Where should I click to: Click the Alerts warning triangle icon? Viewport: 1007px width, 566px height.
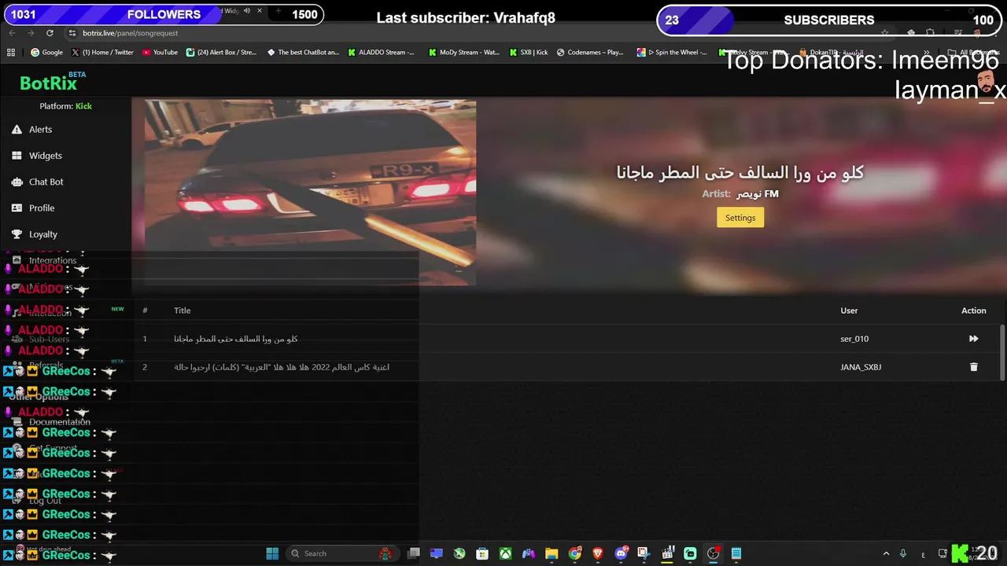pyautogui.click(x=17, y=130)
